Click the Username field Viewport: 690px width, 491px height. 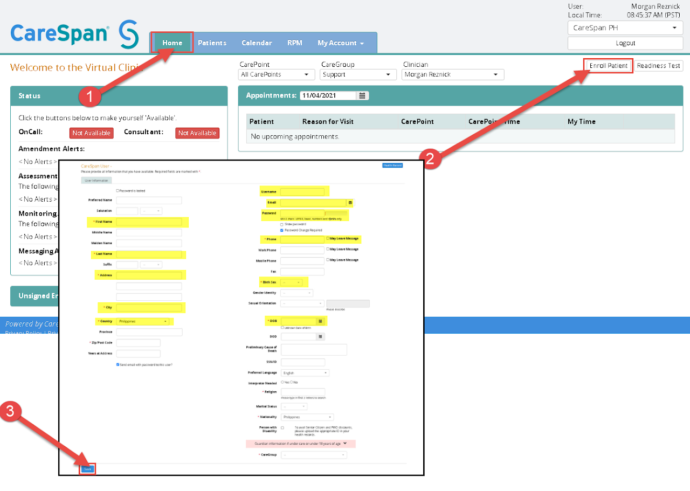coord(302,191)
